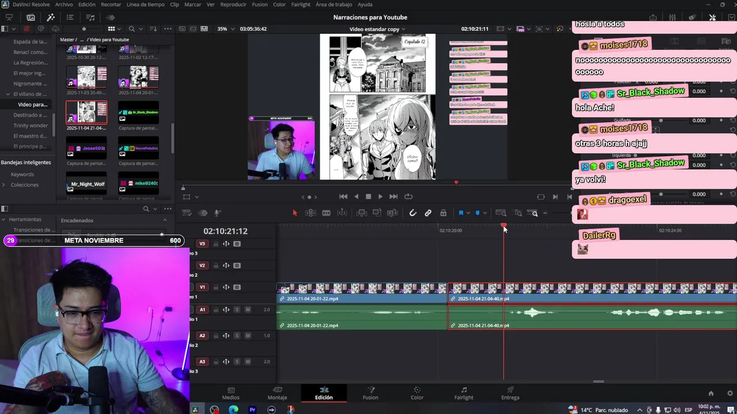
Task: Play the timeline in reverse
Action: click(x=356, y=197)
